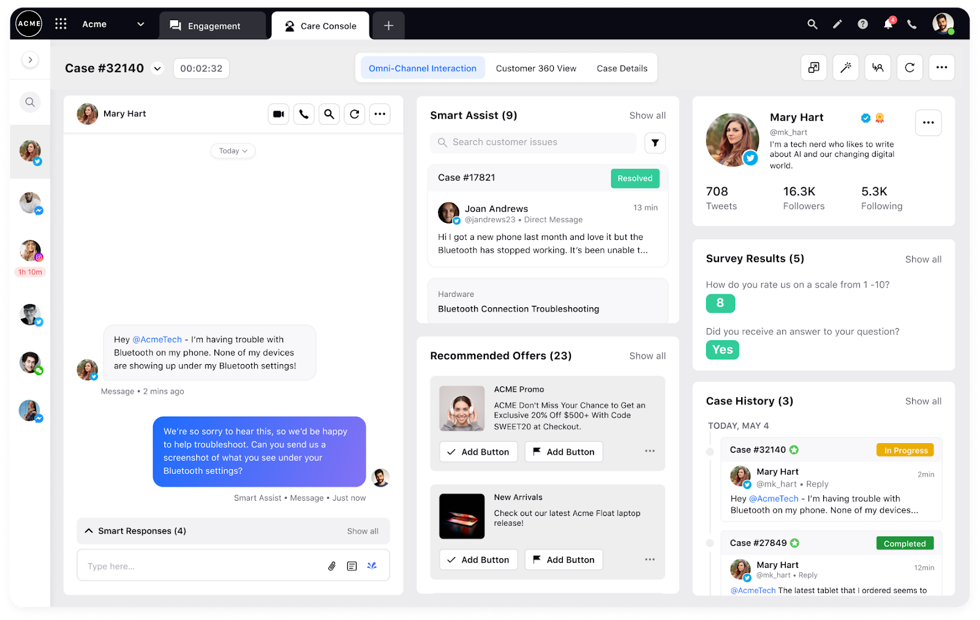Click the magic wand icon in case toolbar
Viewport: 980px width, 620px height.
[846, 68]
